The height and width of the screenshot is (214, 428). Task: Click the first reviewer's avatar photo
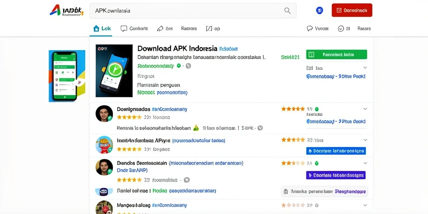104,114
